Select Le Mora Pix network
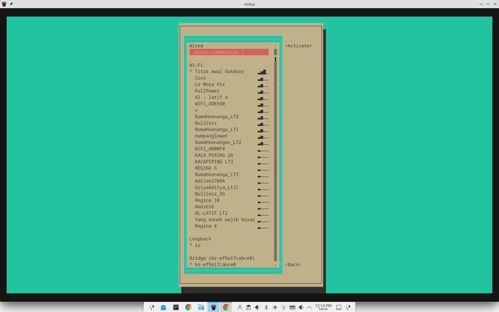This screenshot has height=312, width=499. point(229,84)
